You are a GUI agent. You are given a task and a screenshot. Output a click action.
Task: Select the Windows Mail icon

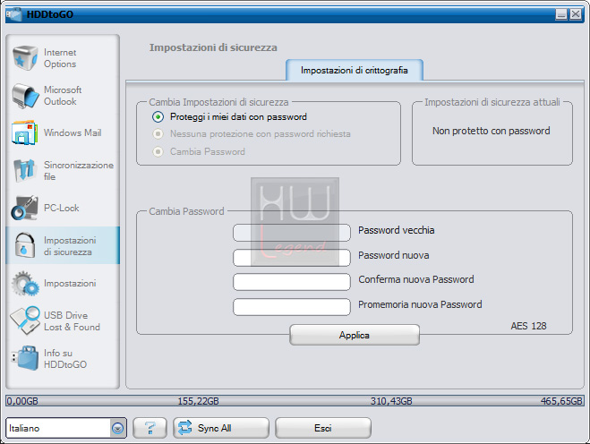click(x=25, y=132)
